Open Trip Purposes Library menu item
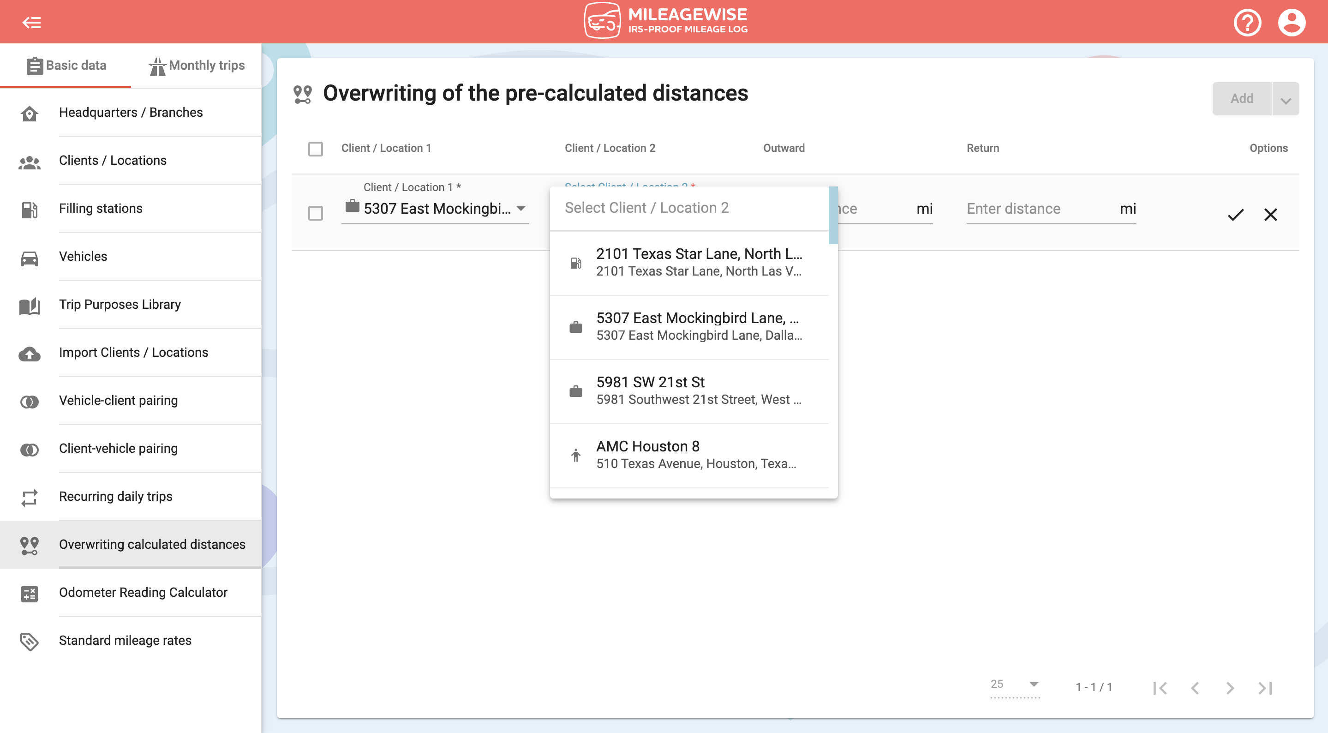 click(x=131, y=304)
